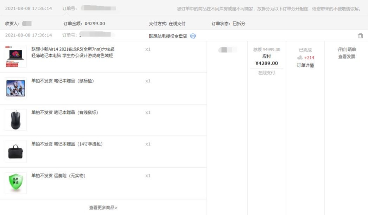Click the bean icon beside +214
This screenshot has height=215, width=368.
(300, 58)
